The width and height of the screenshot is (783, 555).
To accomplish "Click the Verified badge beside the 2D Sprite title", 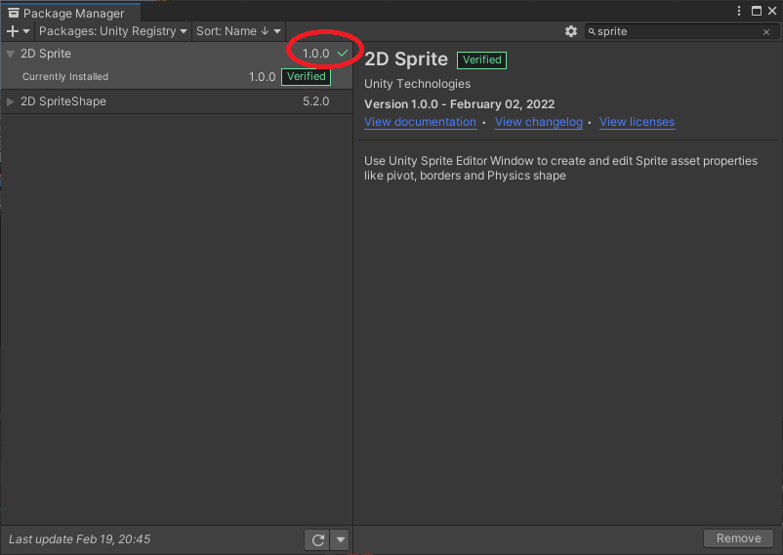I will (481, 59).
